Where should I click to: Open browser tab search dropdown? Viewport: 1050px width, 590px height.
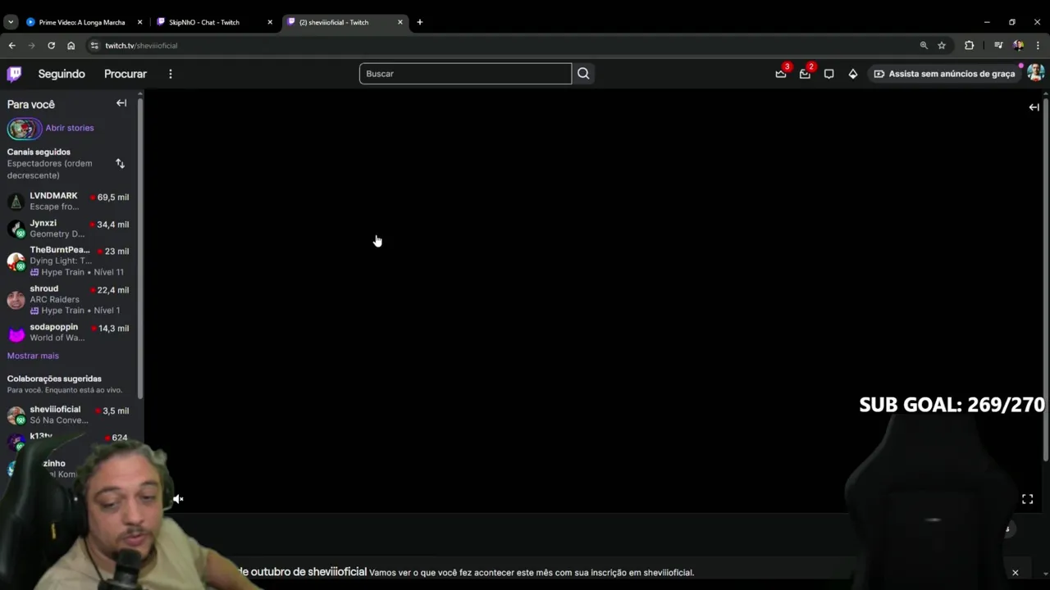(10, 22)
